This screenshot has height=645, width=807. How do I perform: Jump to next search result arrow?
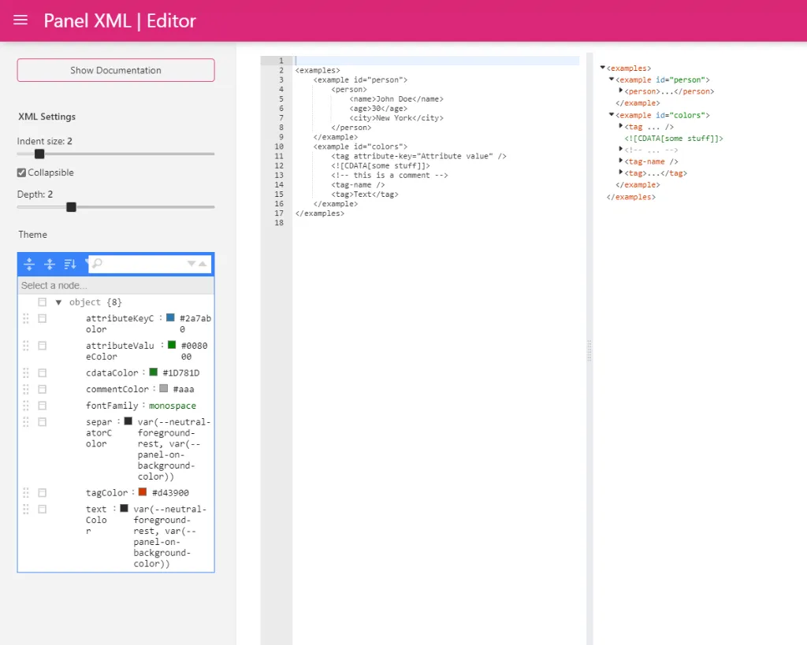tap(192, 264)
